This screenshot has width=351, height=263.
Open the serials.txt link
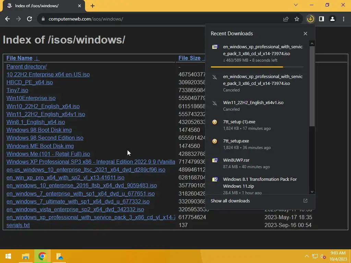tap(18, 225)
